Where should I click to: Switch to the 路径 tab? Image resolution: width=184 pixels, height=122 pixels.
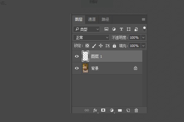105,19
